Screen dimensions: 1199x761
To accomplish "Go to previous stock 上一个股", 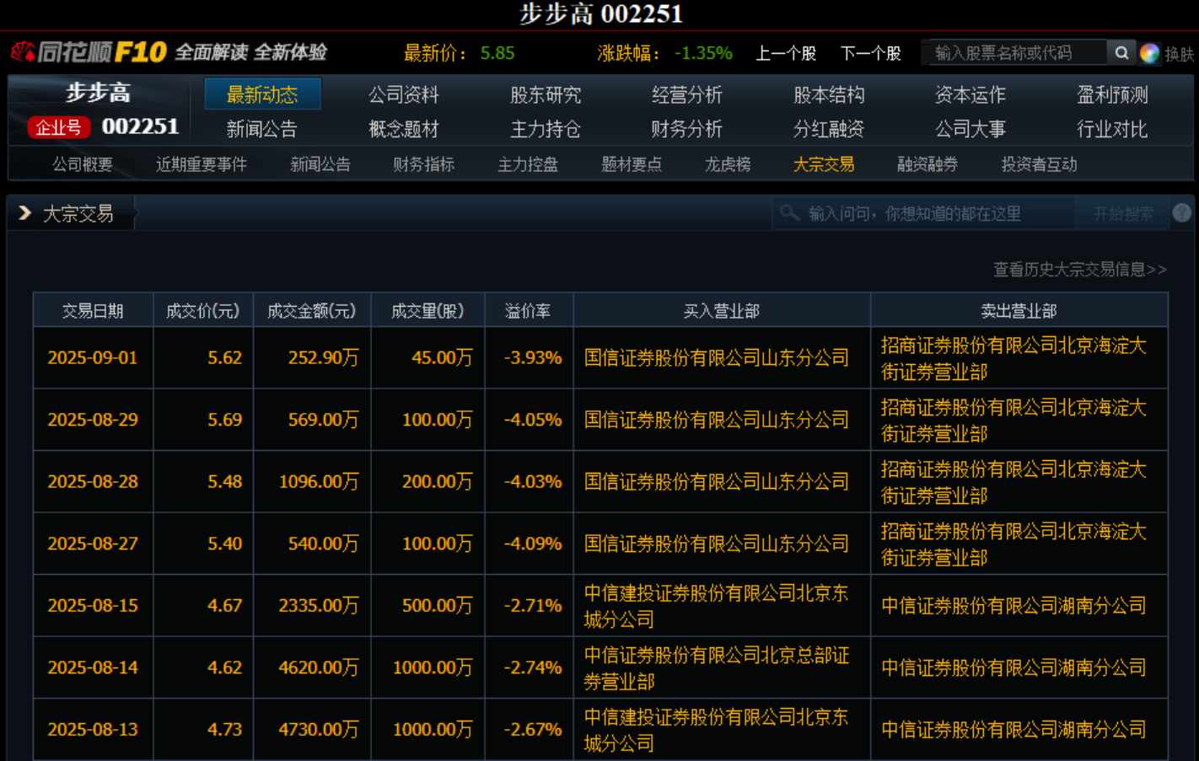I will [786, 53].
